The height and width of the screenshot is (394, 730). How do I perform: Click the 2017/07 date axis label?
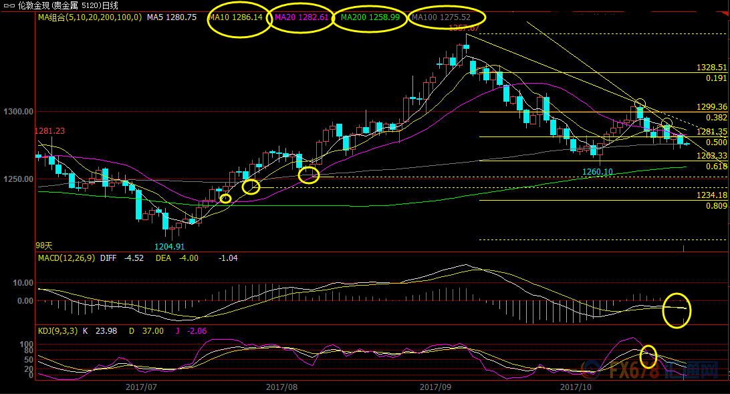(x=141, y=387)
